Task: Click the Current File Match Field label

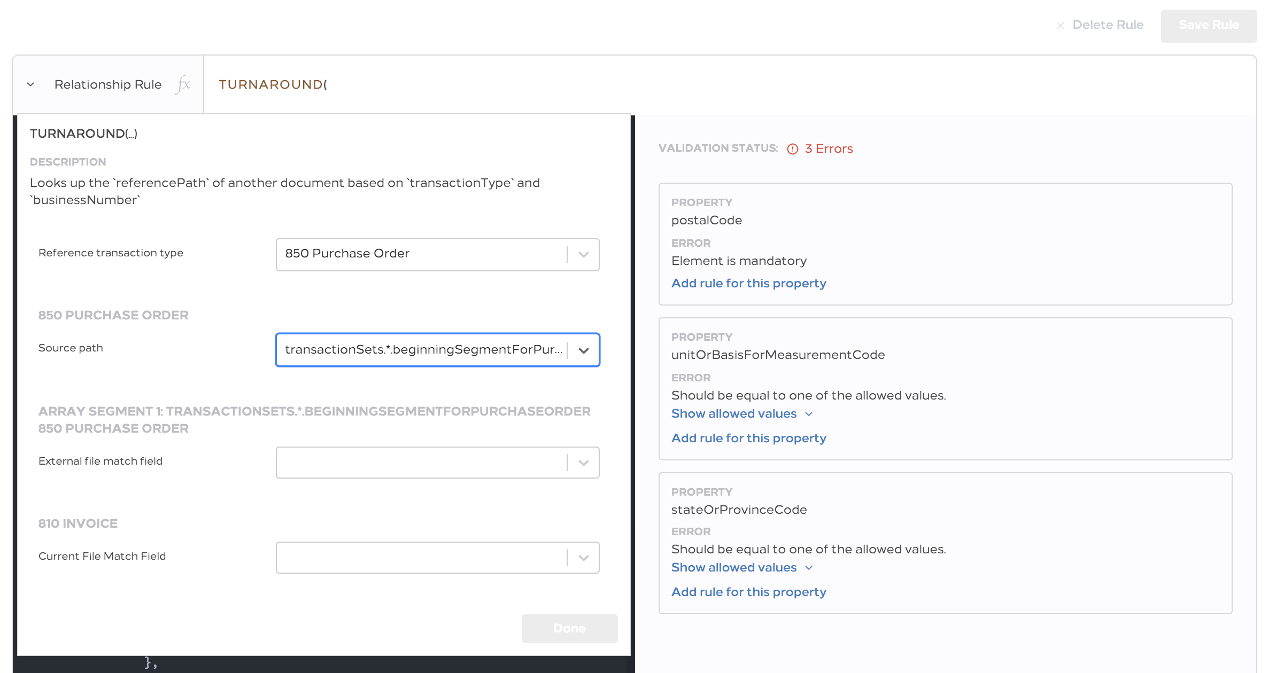Action: point(102,556)
